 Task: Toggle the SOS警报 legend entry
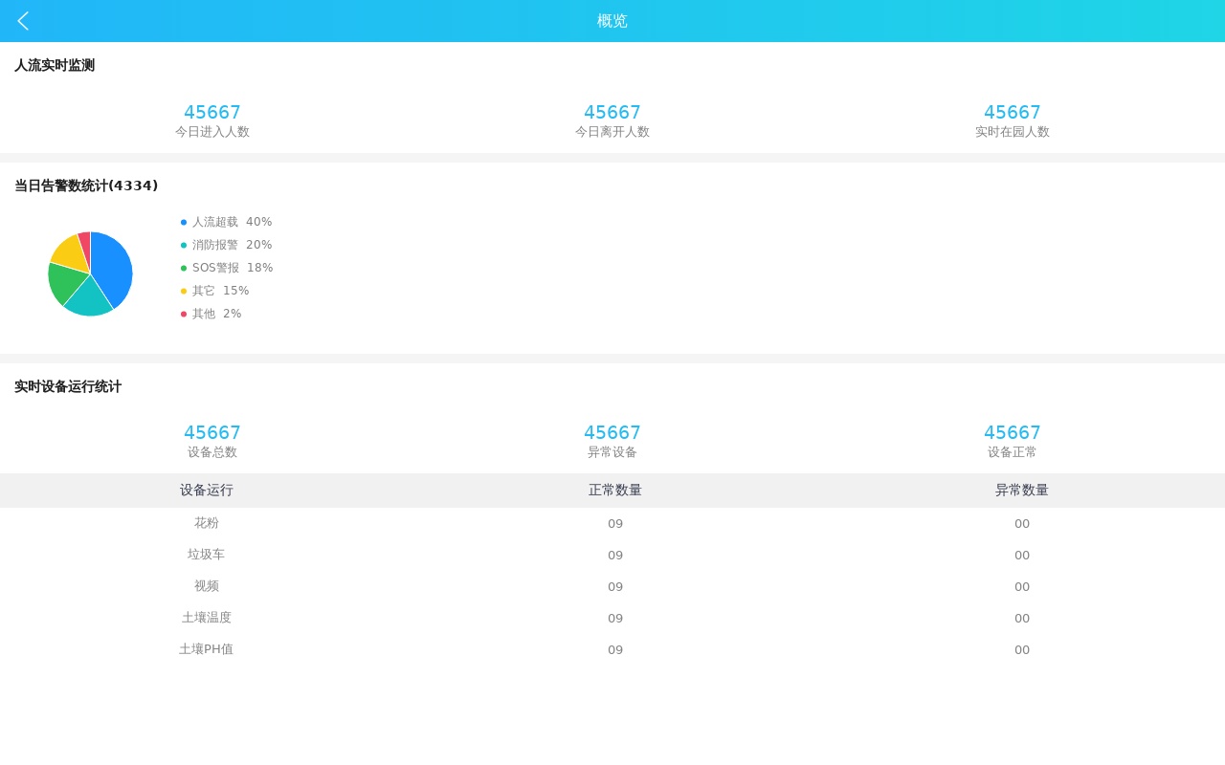227,268
